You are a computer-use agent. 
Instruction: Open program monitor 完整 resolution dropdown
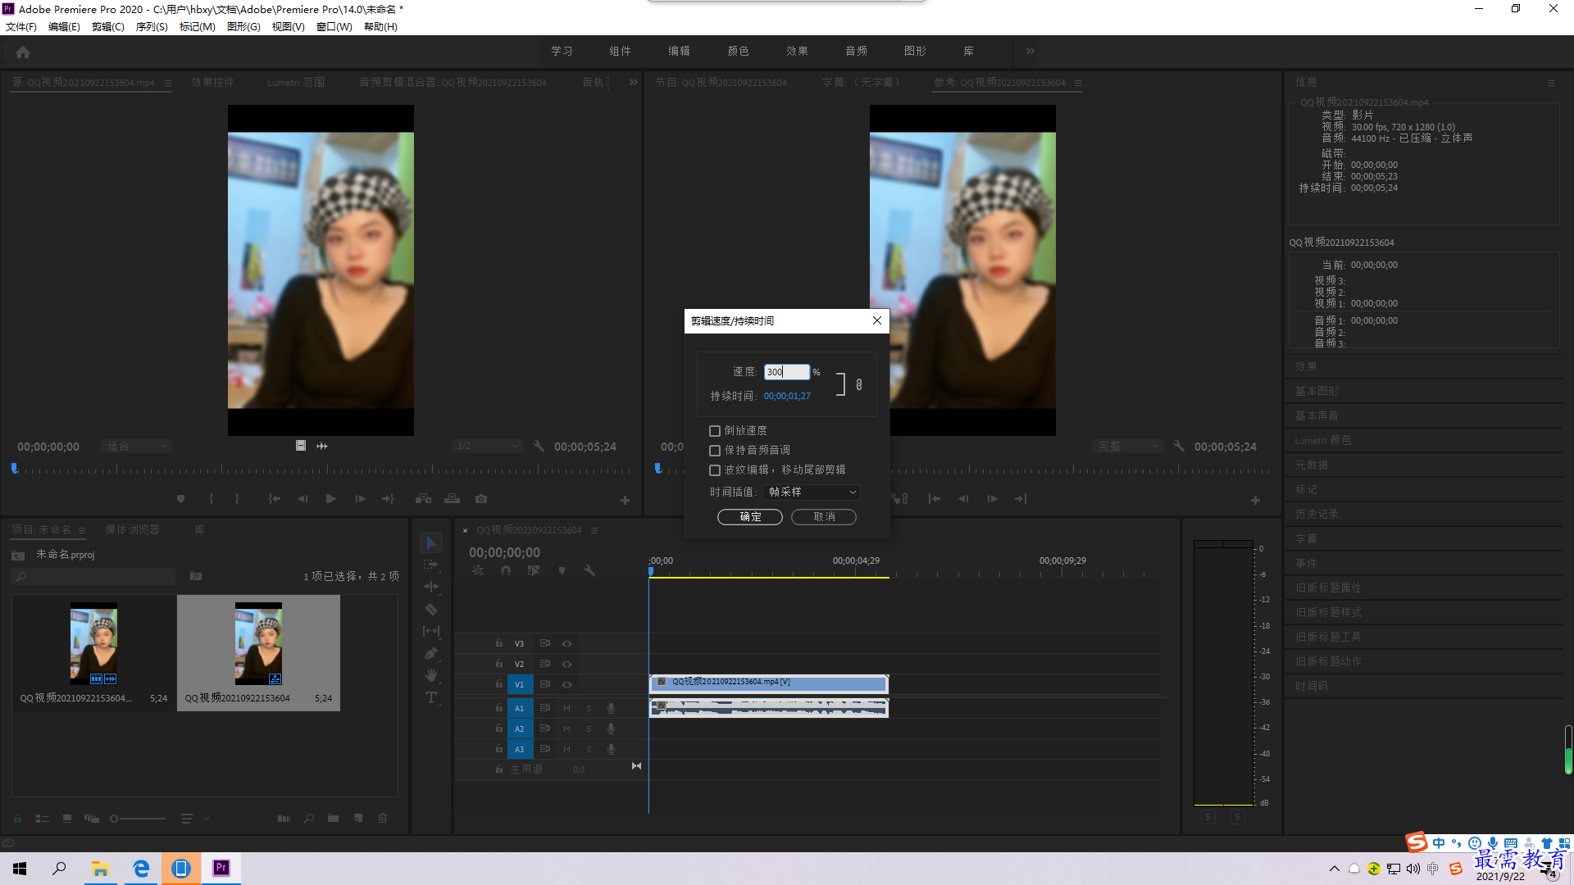point(1128,446)
